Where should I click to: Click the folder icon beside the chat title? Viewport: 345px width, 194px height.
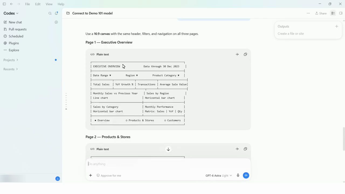pyautogui.click(x=68, y=13)
